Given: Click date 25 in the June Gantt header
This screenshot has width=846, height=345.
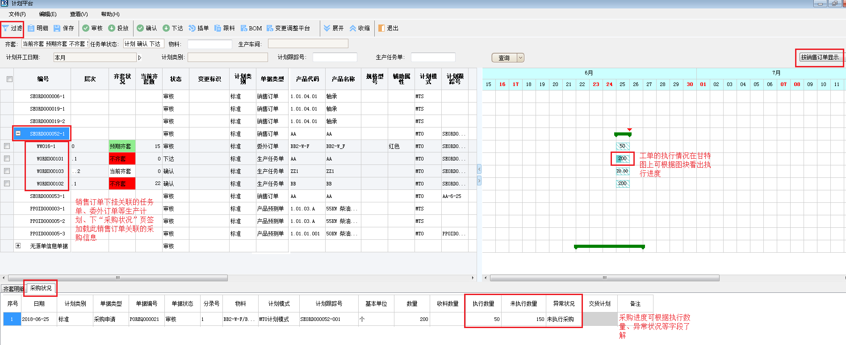Looking at the screenshot, I should click(622, 84).
